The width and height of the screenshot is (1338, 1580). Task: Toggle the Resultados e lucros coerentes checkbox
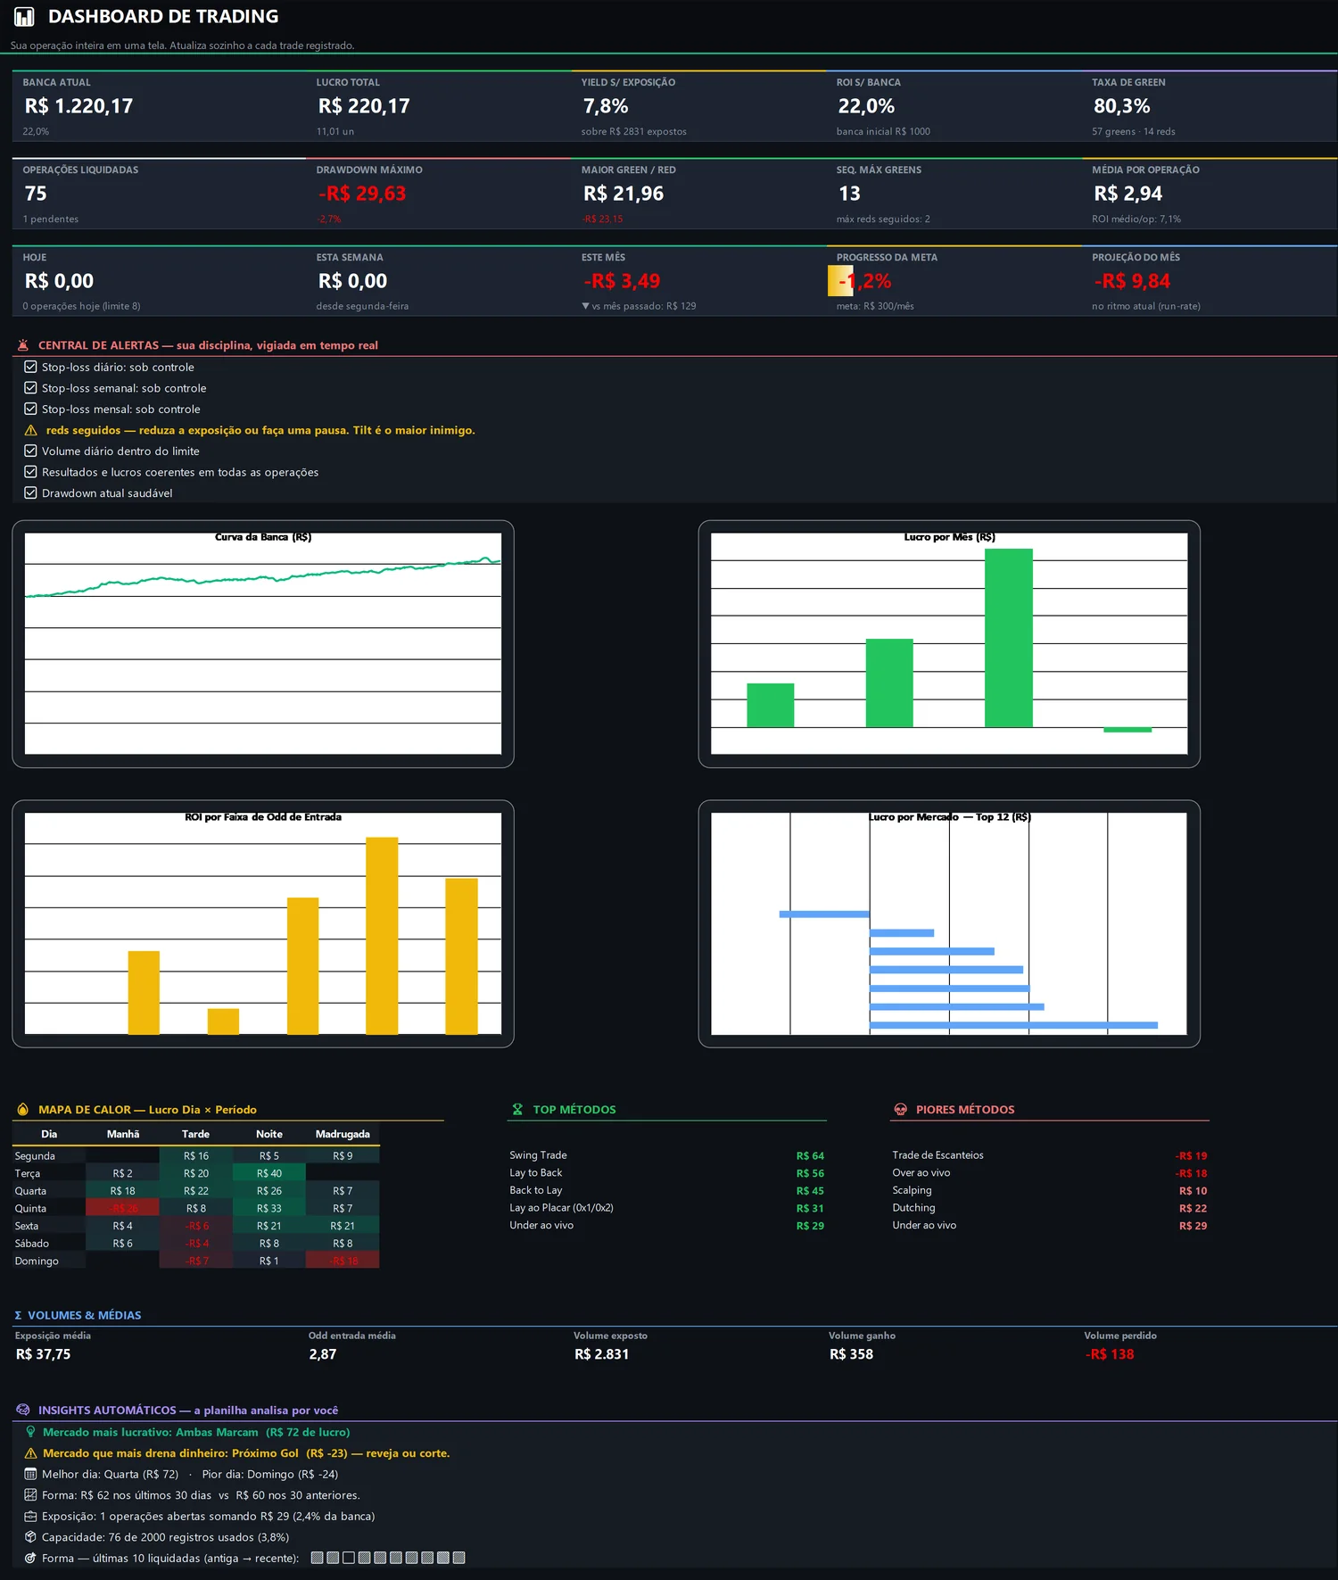click(x=30, y=472)
